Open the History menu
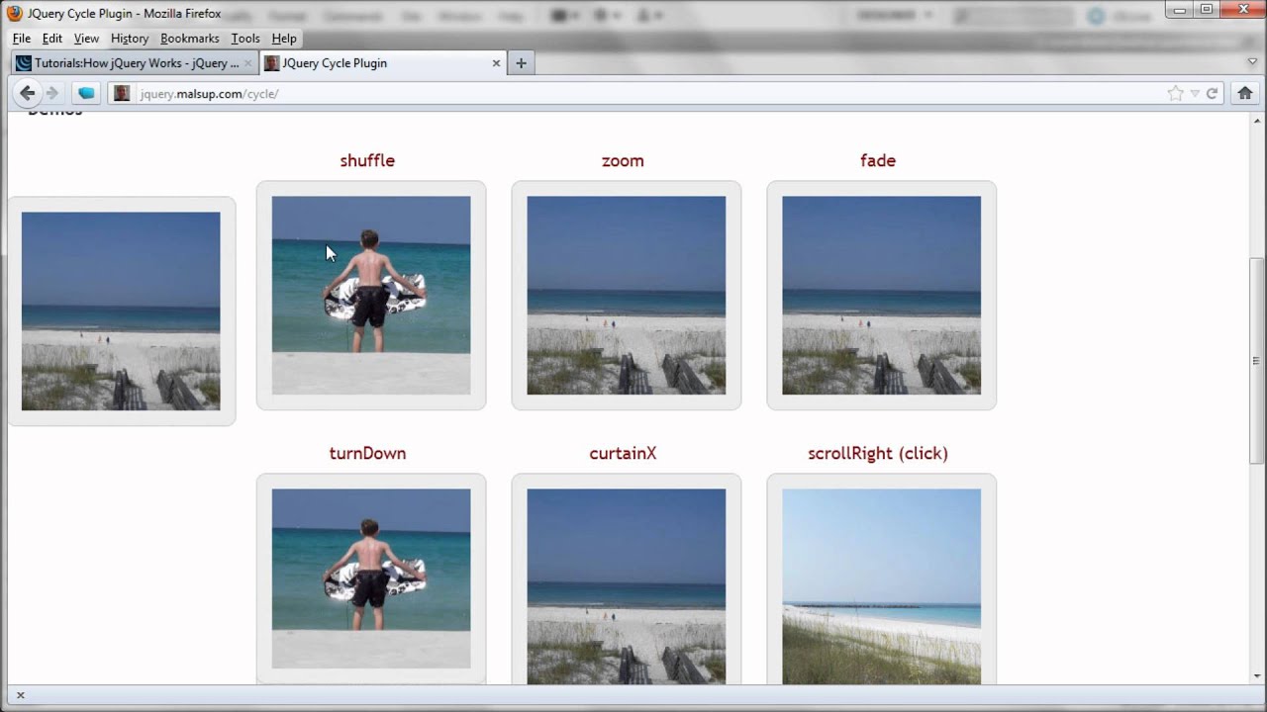The height and width of the screenshot is (712, 1267). (130, 39)
